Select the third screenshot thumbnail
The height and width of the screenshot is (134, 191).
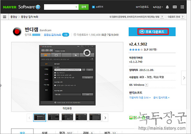coord(67,117)
